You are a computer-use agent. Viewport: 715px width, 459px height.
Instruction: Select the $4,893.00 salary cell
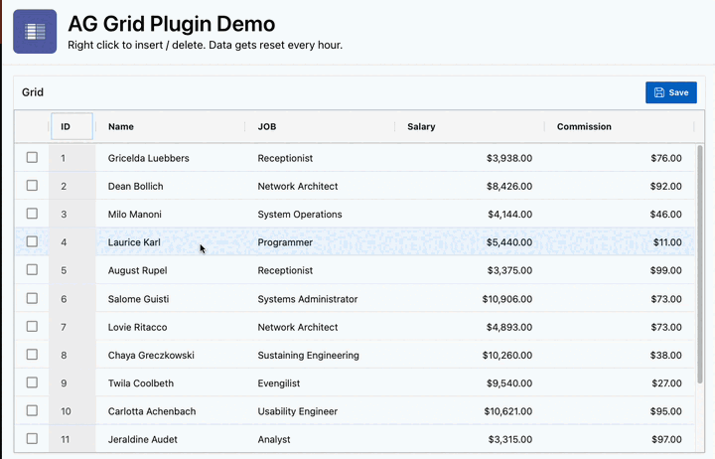pyautogui.click(x=470, y=327)
